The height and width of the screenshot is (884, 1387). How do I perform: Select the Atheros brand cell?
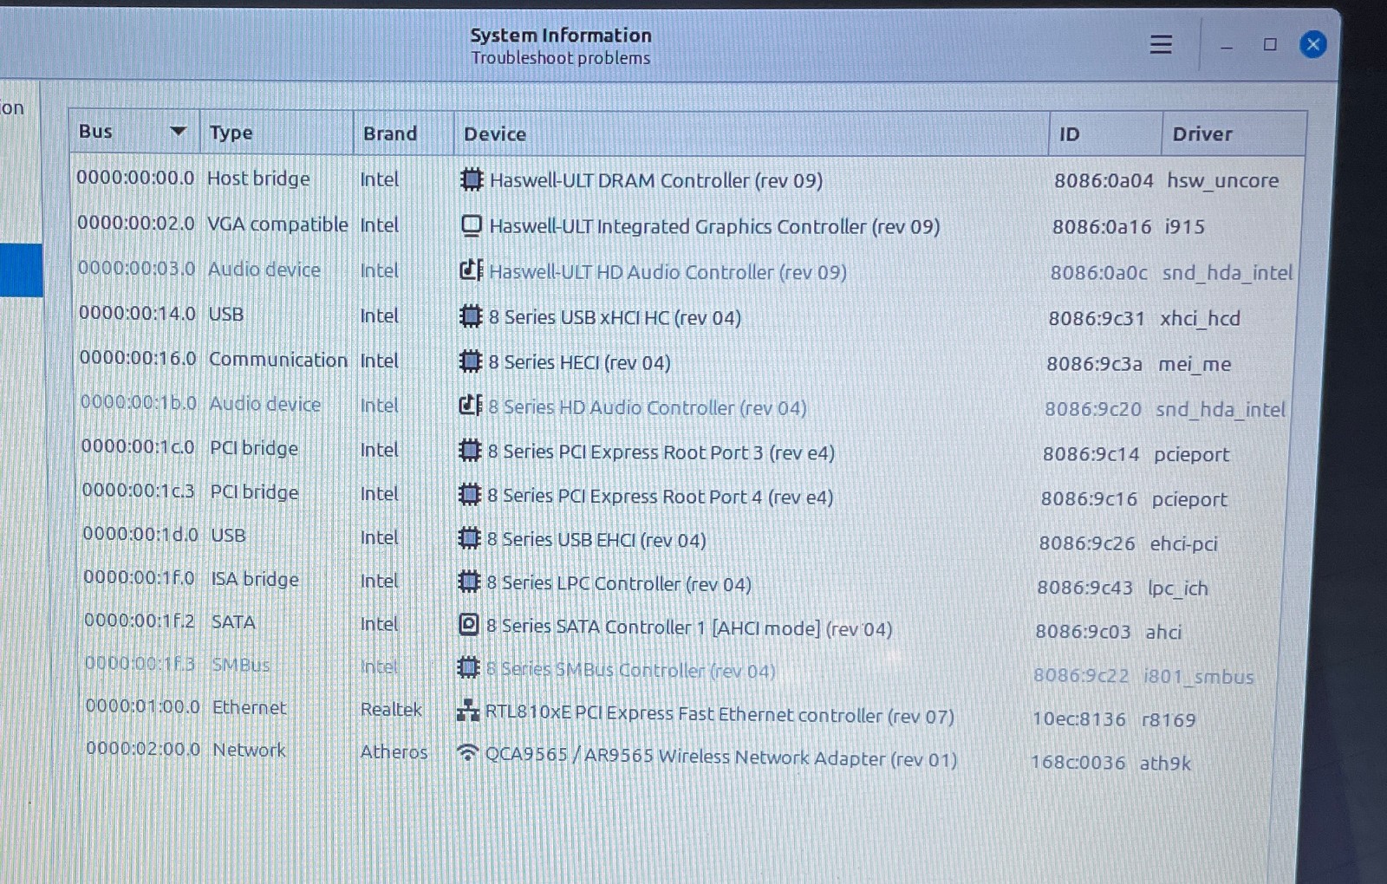394,751
